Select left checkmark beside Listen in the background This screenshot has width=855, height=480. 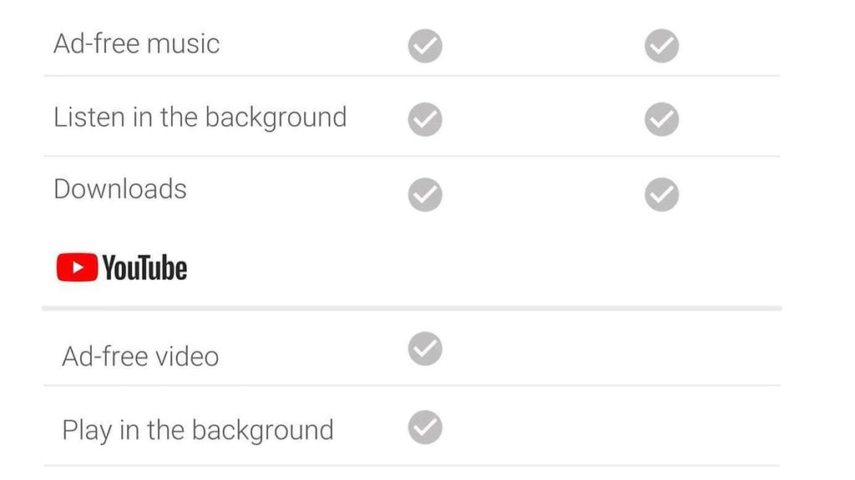[x=425, y=120]
